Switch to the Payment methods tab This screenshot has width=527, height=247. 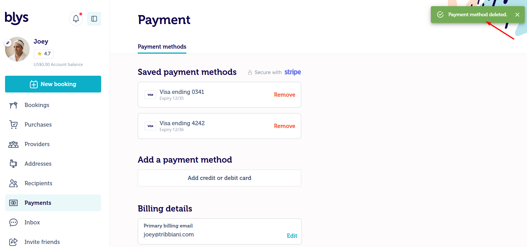[162, 47]
